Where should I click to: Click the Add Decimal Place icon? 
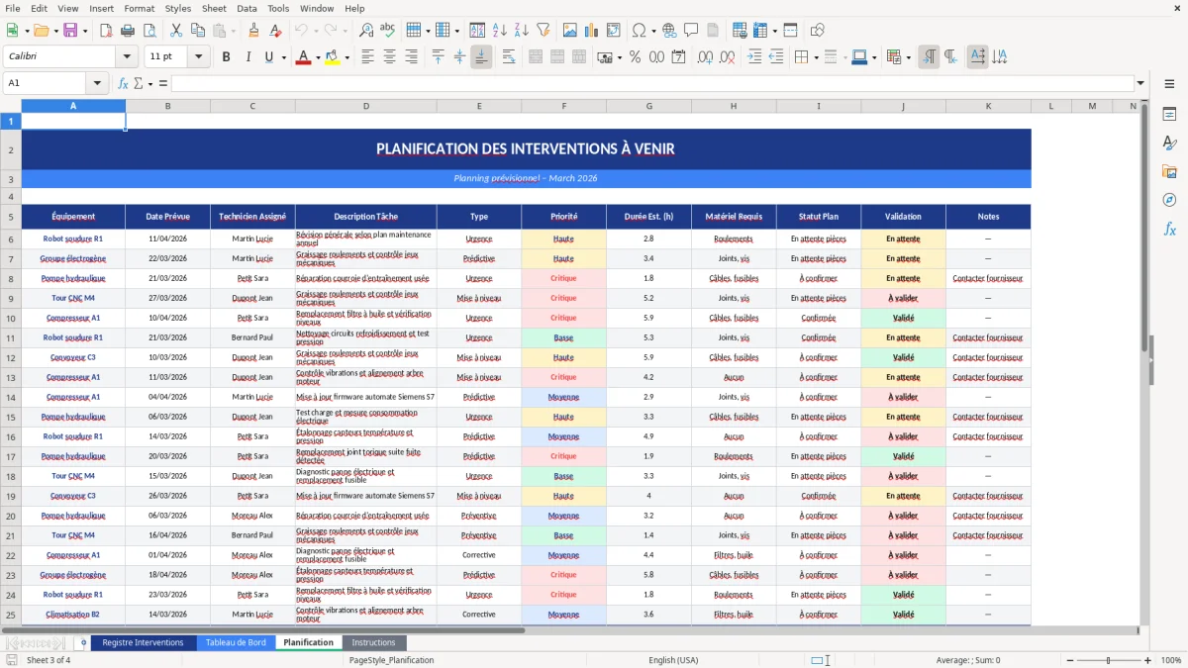[705, 57]
